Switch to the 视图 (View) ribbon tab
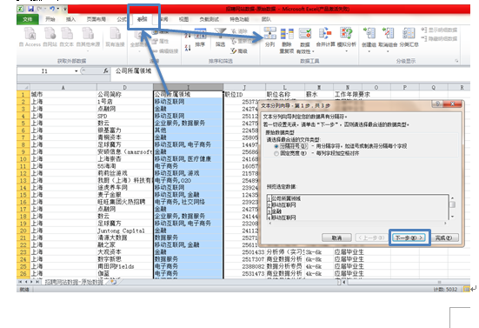 [x=183, y=19]
